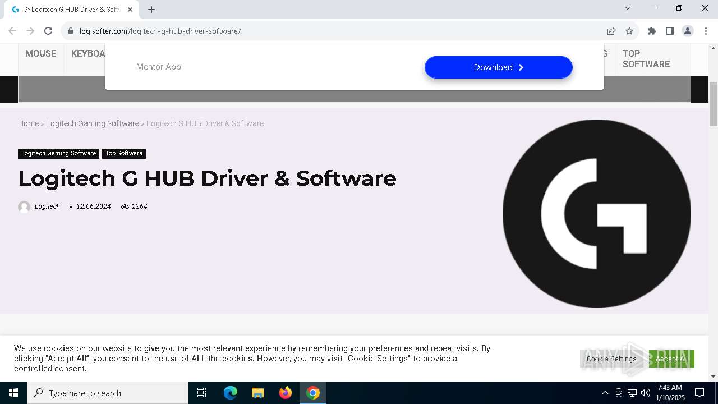Show hidden system tray icons chevron
This screenshot has height=404, width=718.
pyautogui.click(x=605, y=393)
